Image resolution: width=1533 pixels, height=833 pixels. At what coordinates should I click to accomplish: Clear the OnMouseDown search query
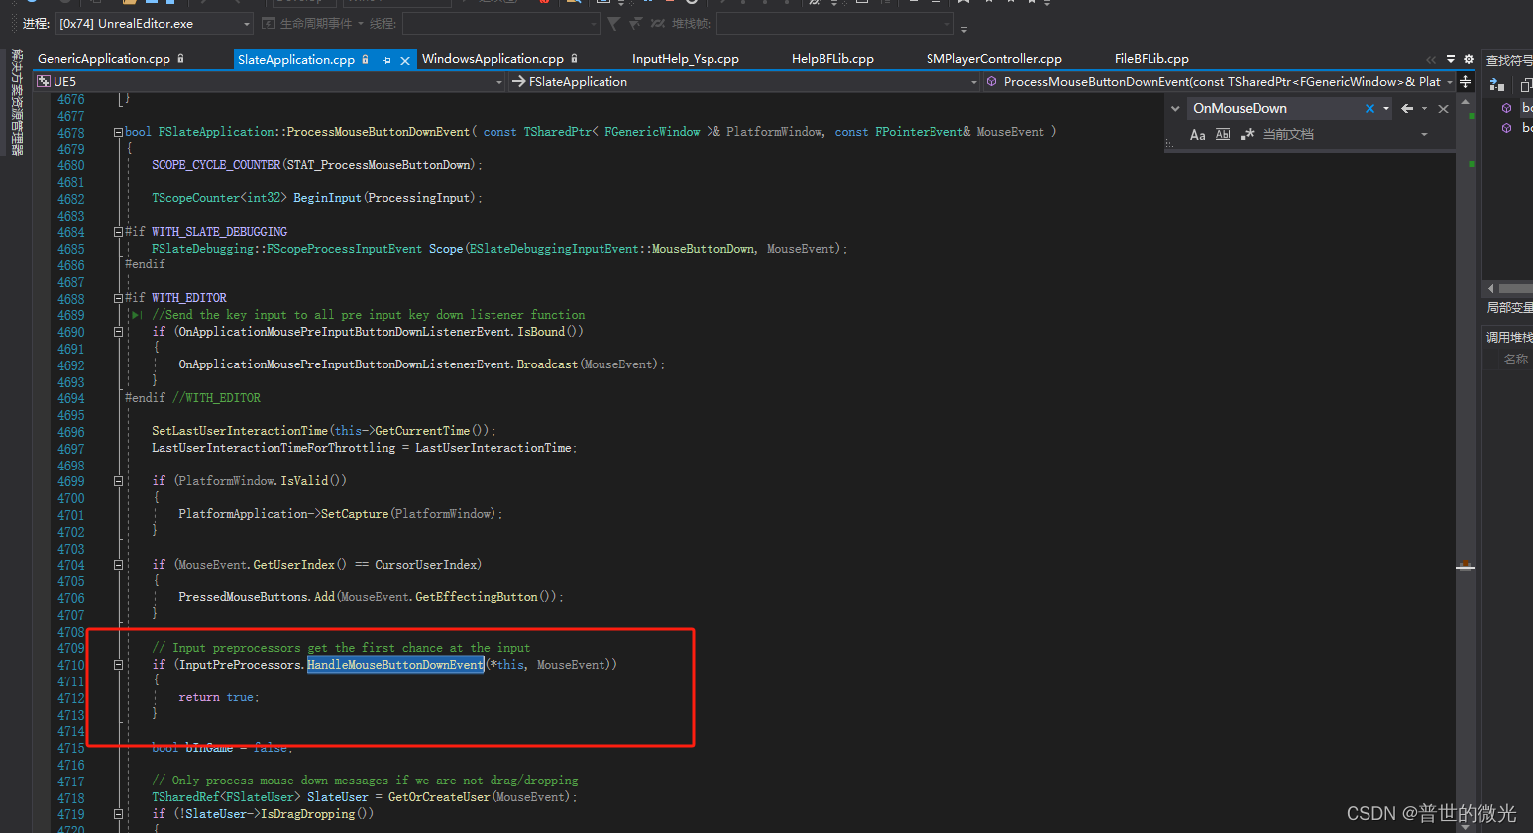1370,109
